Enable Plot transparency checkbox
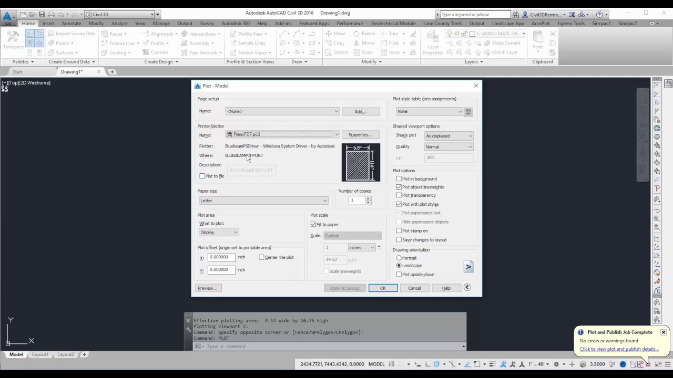 399,195
